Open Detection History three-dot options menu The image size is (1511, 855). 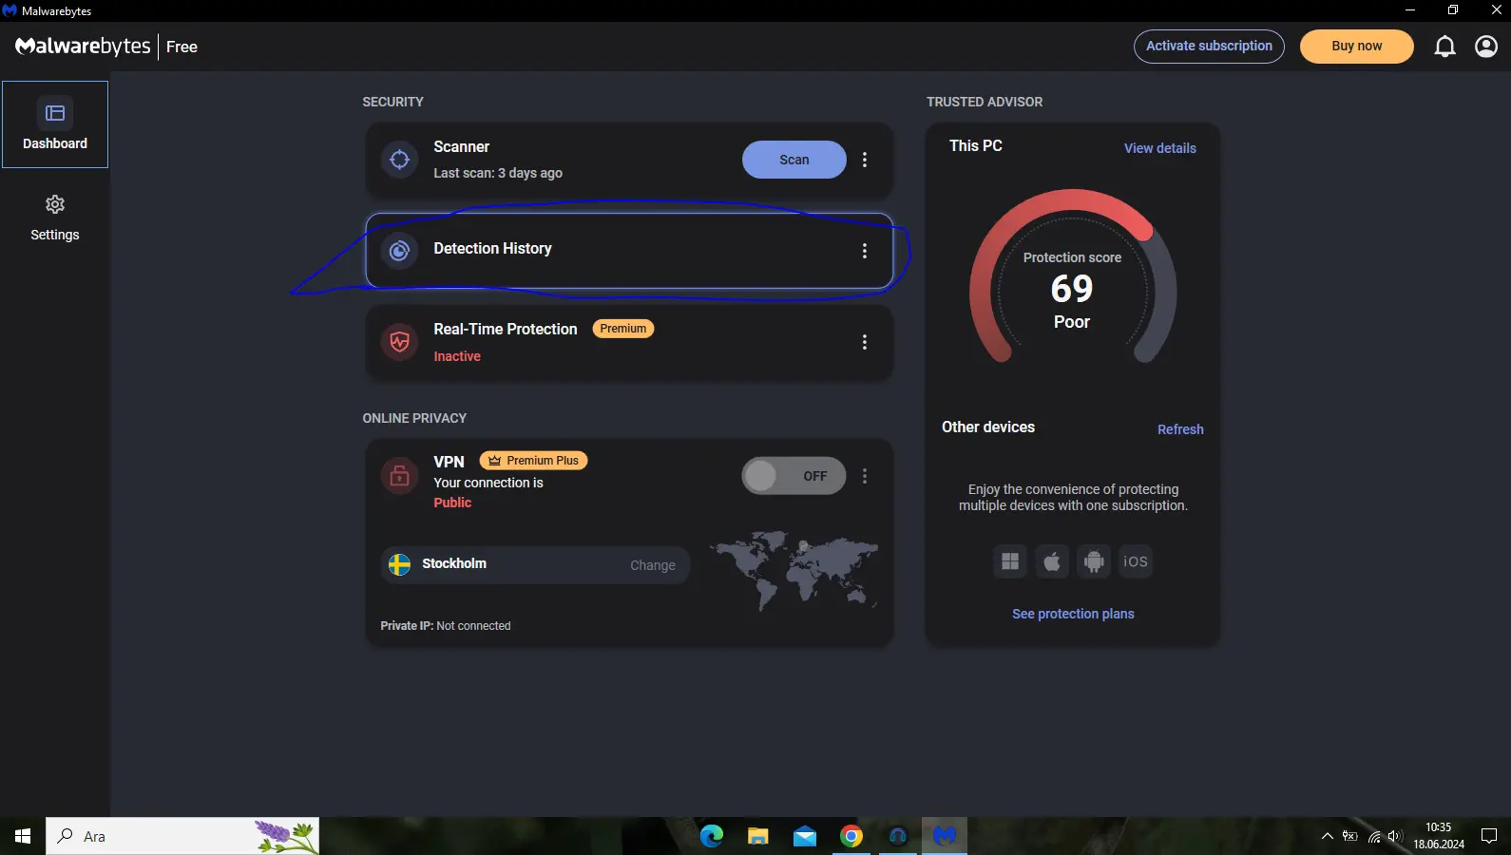click(x=864, y=251)
